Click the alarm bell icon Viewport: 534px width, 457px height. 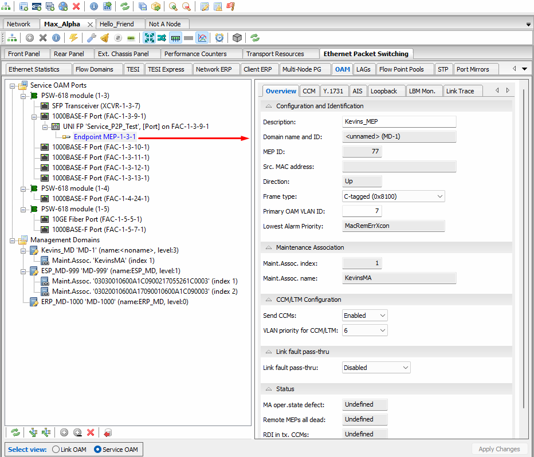[104, 38]
